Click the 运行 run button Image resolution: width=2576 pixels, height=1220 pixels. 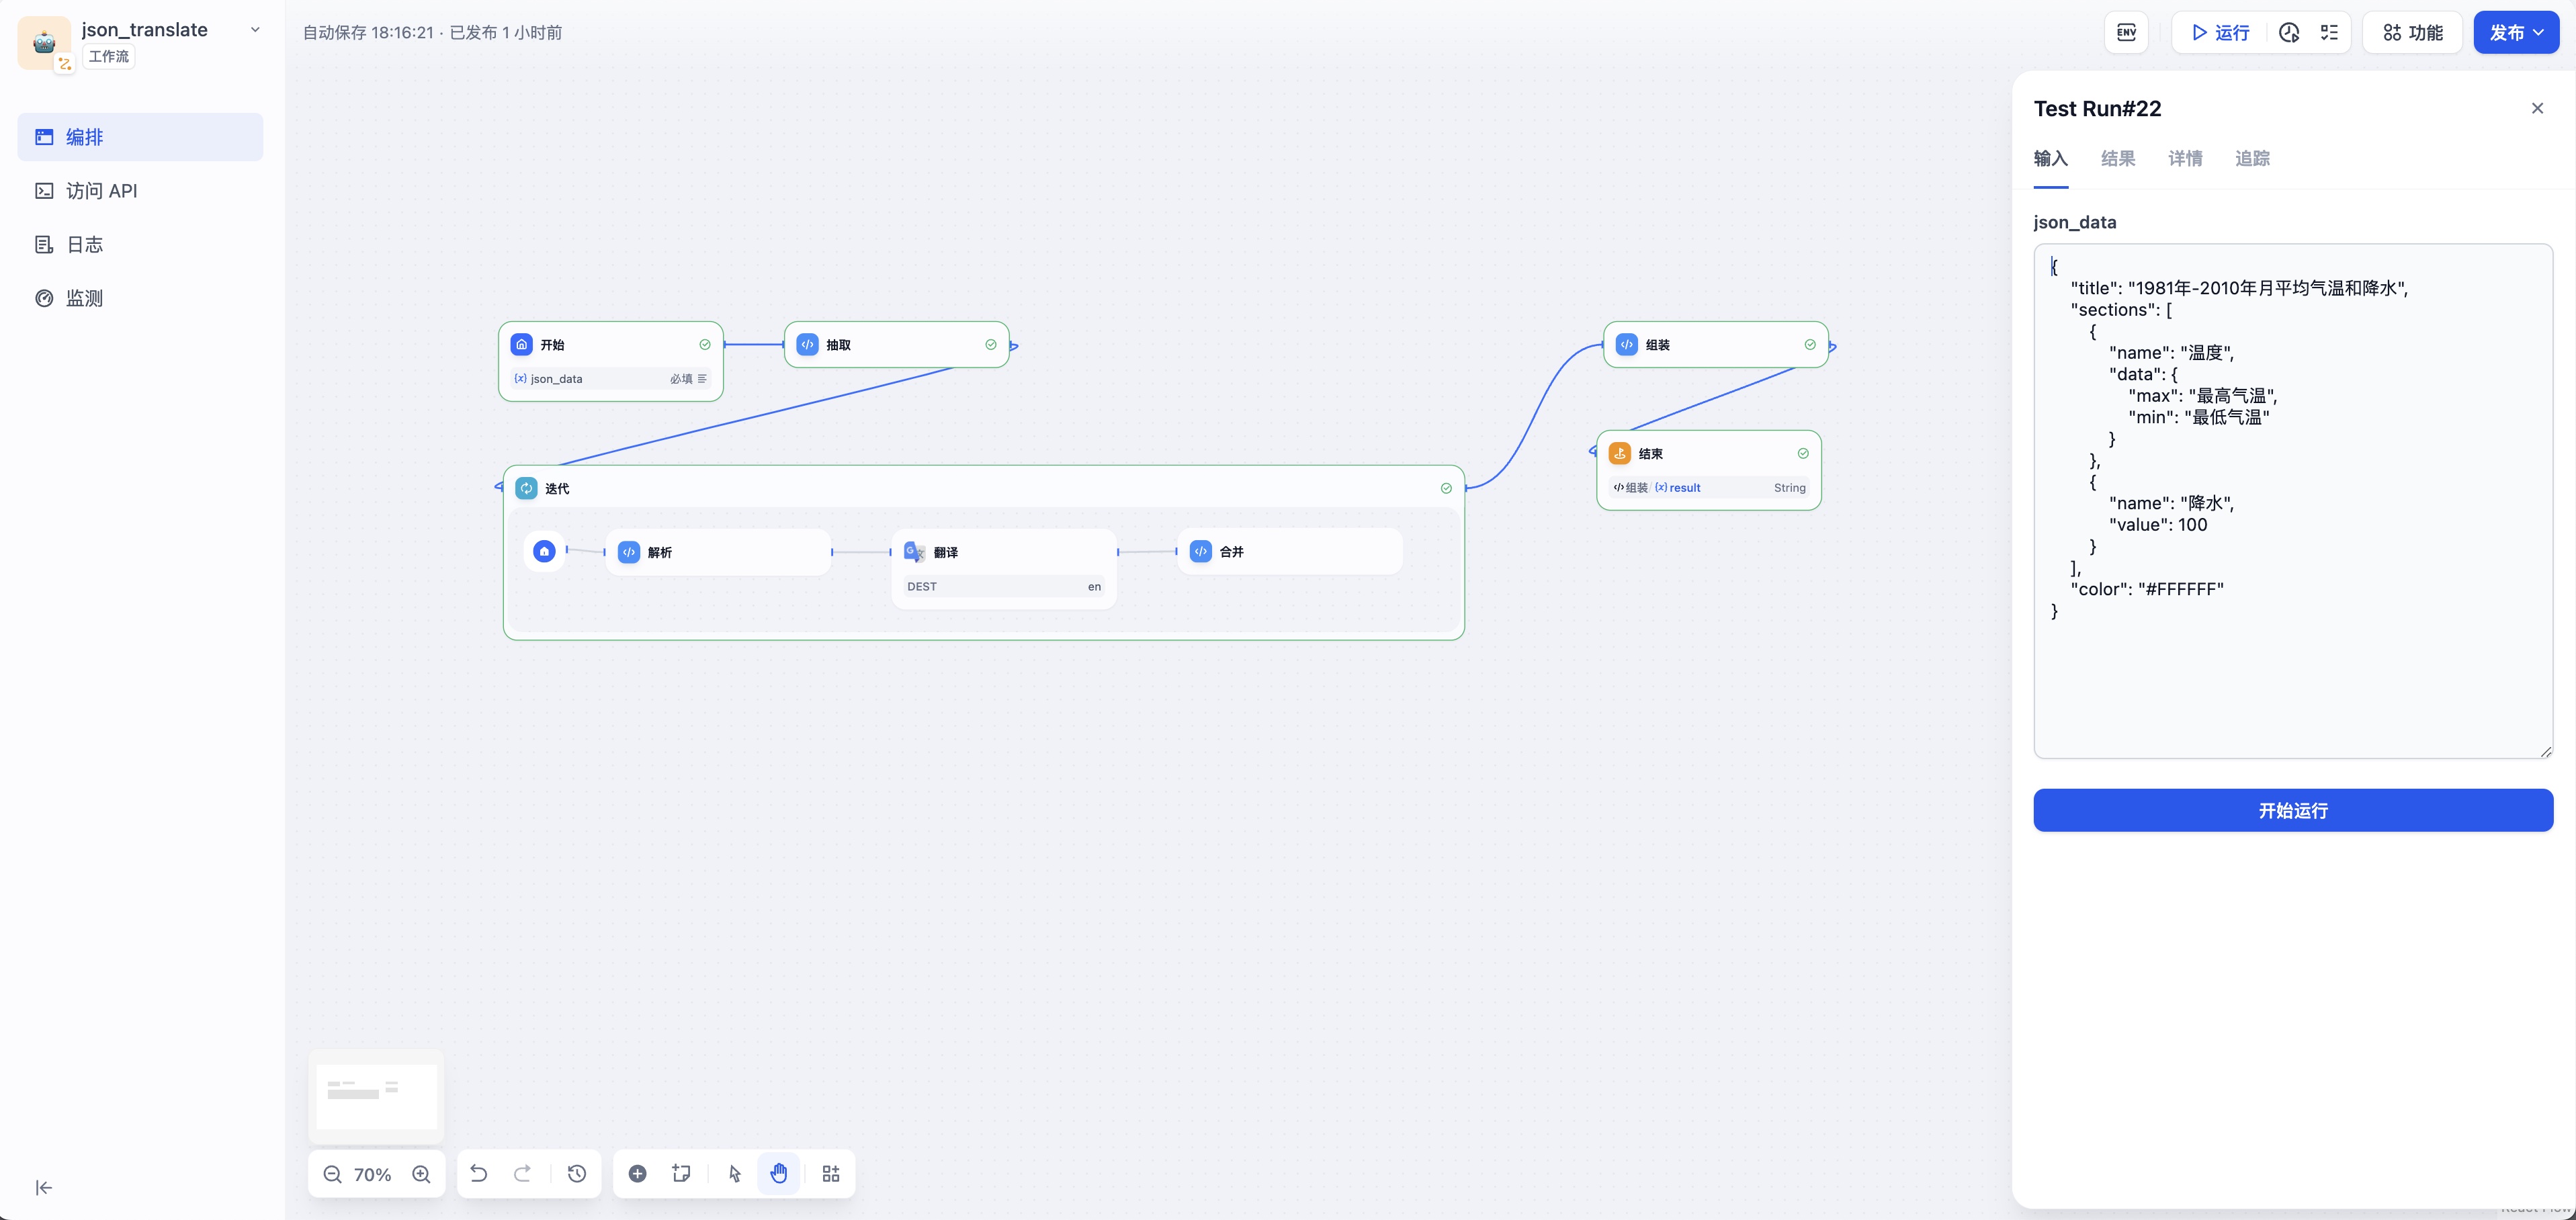[x=2220, y=33]
